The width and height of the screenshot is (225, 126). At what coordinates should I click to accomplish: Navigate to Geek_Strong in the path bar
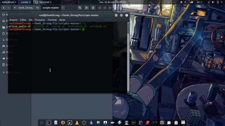25,8
